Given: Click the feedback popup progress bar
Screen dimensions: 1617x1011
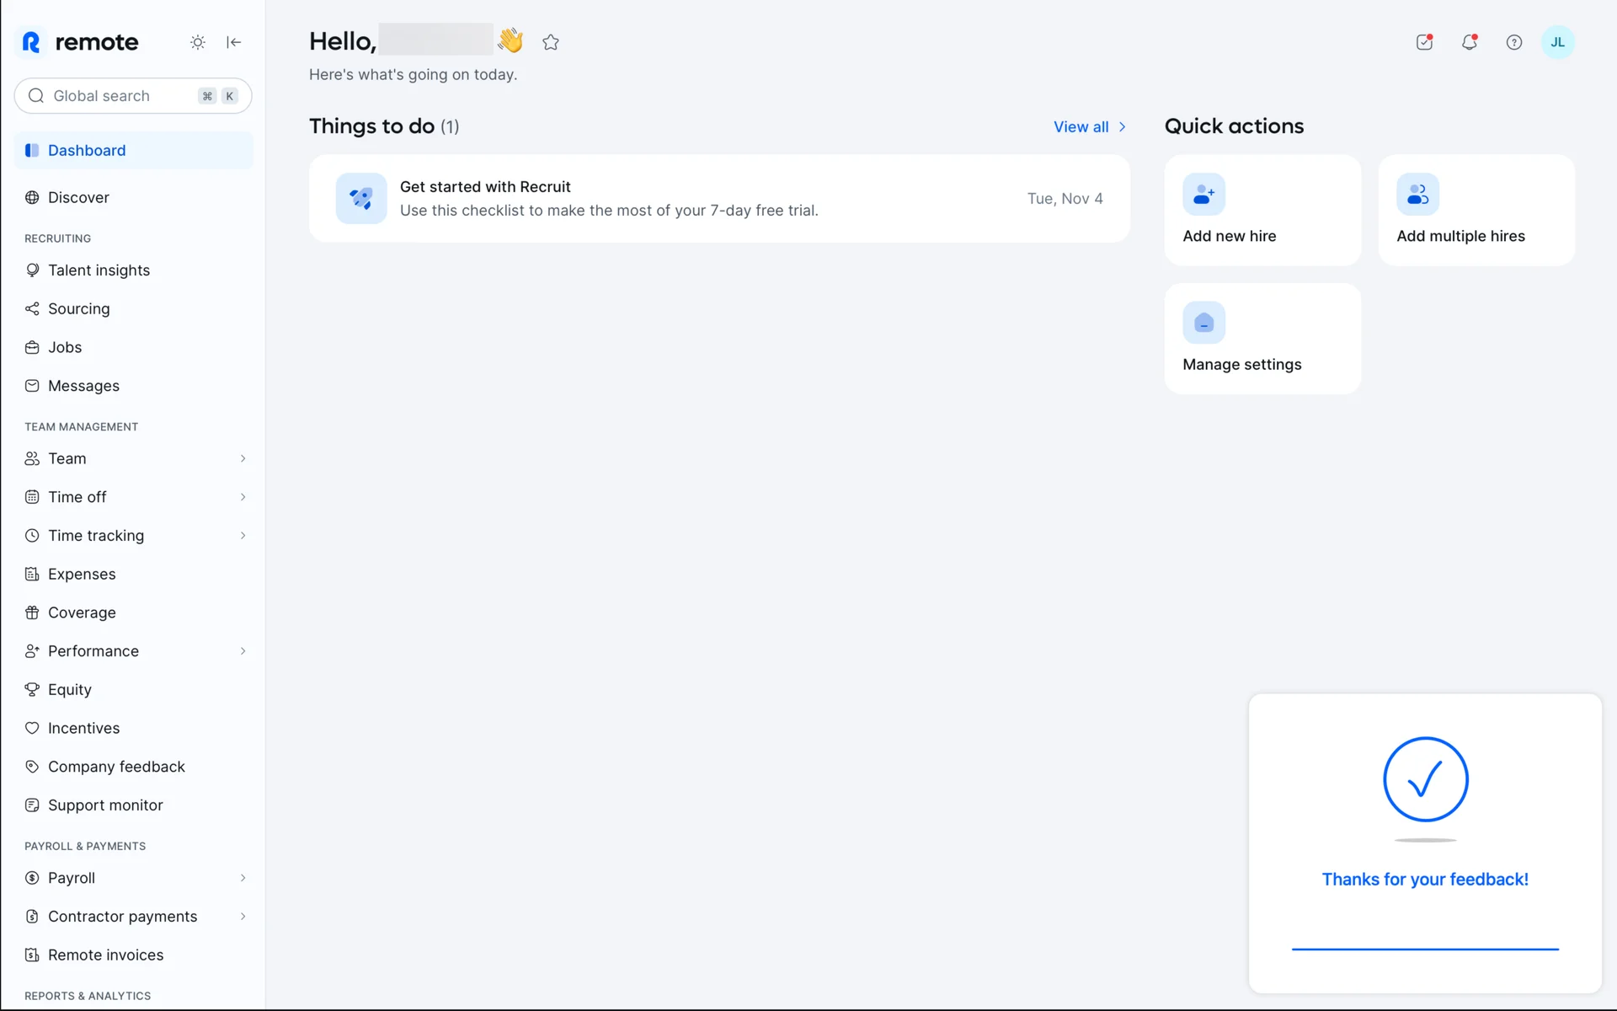Looking at the screenshot, I should [1425, 949].
